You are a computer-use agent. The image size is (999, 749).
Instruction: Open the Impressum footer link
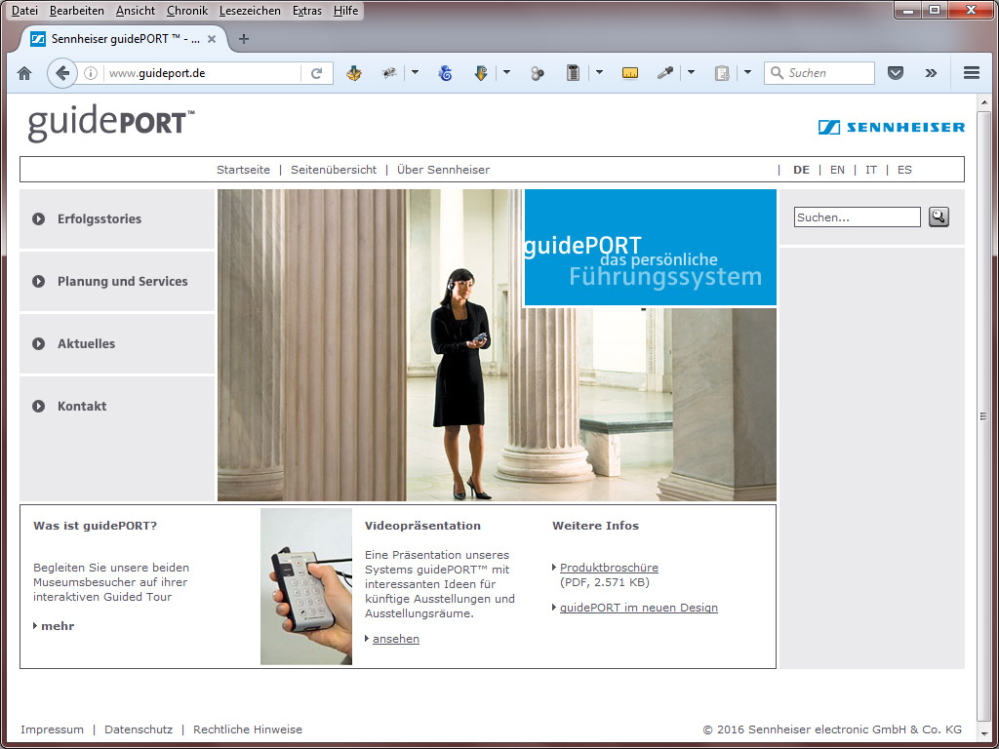click(52, 729)
